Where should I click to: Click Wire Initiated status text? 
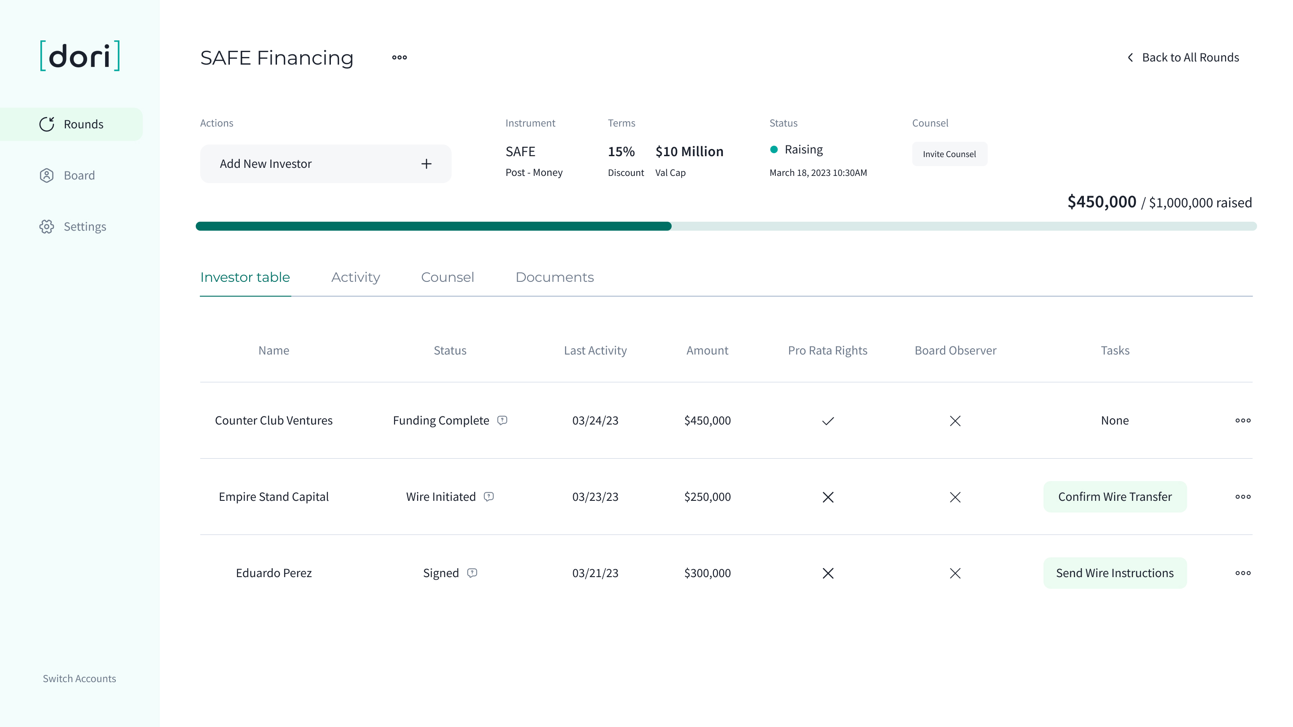(441, 497)
